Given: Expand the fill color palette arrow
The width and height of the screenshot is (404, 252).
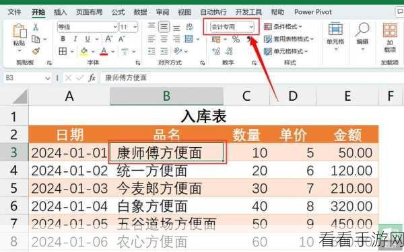Looking at the screenshot, I should 93,52.
